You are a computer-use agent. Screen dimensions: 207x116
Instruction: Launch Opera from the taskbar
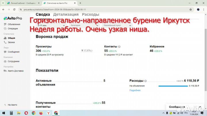26,113
